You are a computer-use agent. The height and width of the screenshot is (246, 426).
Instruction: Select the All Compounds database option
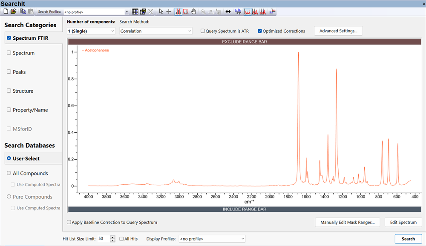click(x=9, y=173)
